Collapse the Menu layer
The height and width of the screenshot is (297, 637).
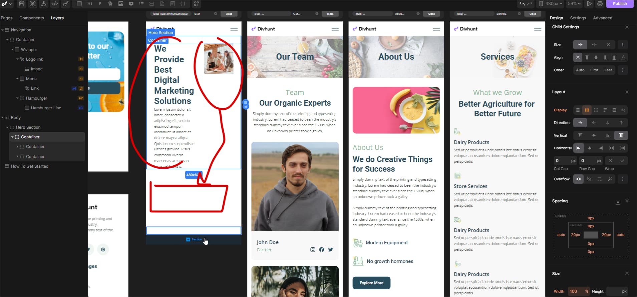pyautogui.click(x=17, y=79)
